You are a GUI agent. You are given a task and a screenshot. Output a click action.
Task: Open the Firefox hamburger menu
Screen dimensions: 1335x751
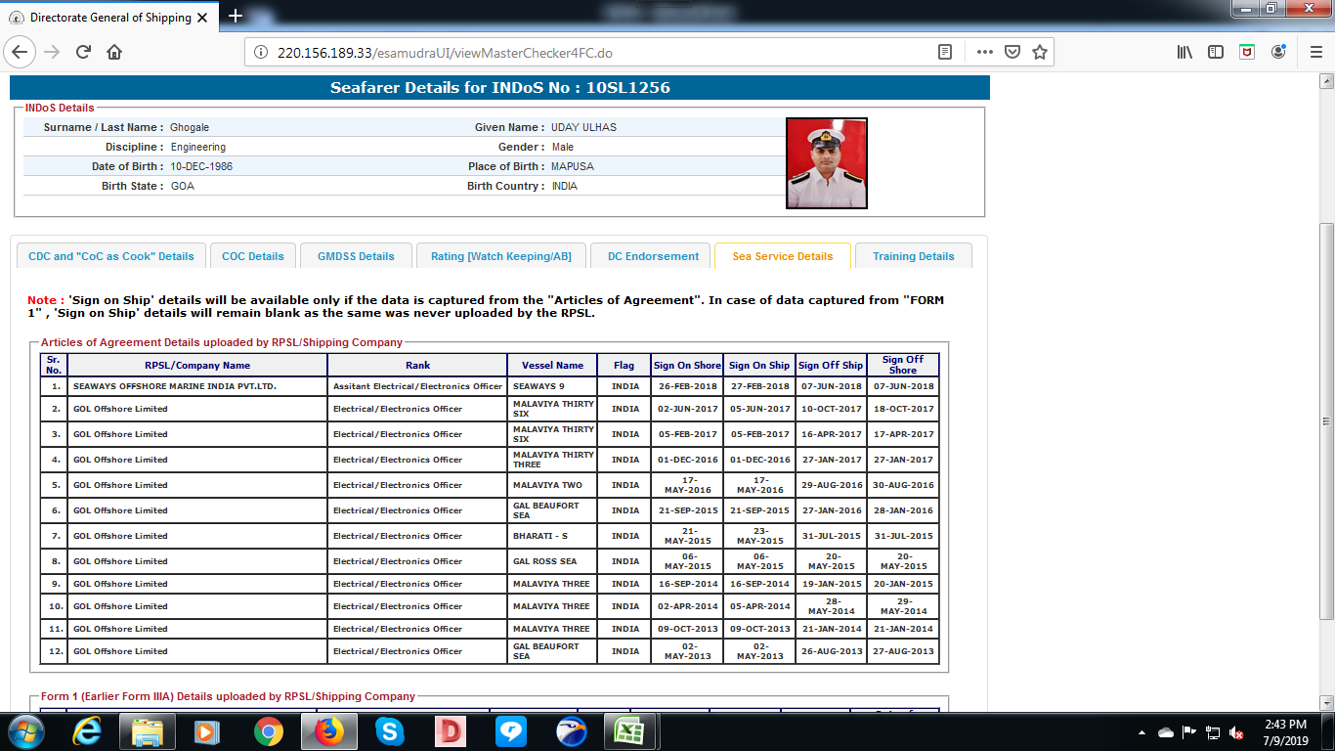tap(1314, 52)
